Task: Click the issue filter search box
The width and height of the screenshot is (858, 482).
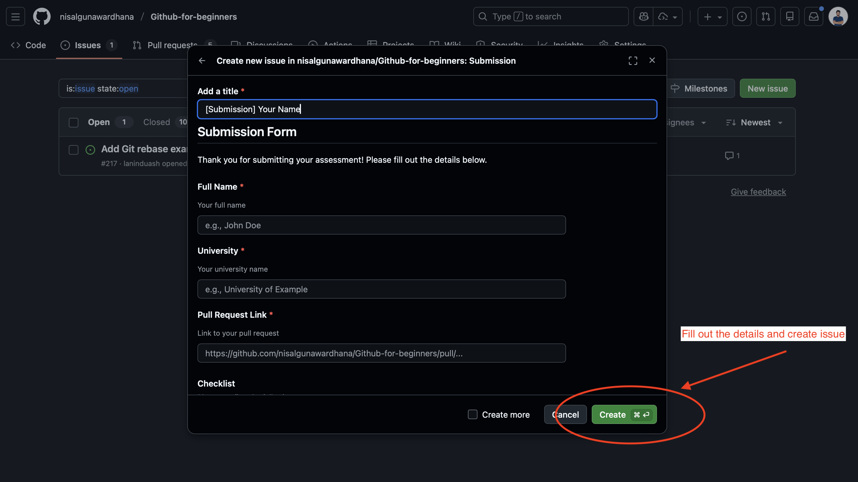Action: [123, 88]
